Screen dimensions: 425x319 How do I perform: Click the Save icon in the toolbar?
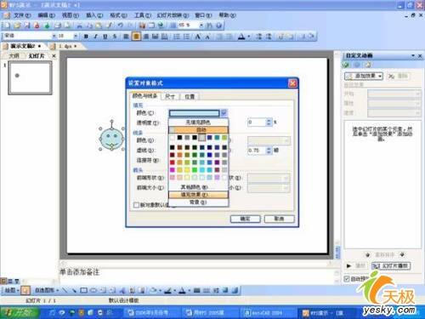[27, 26]
